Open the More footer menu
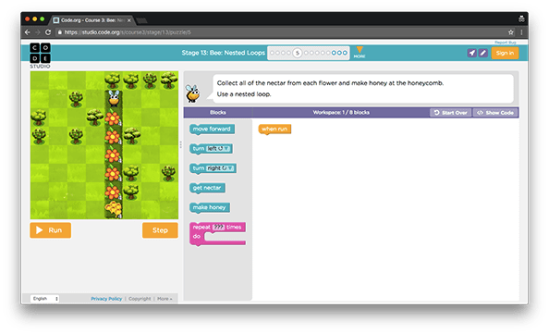 click(165, 299)
